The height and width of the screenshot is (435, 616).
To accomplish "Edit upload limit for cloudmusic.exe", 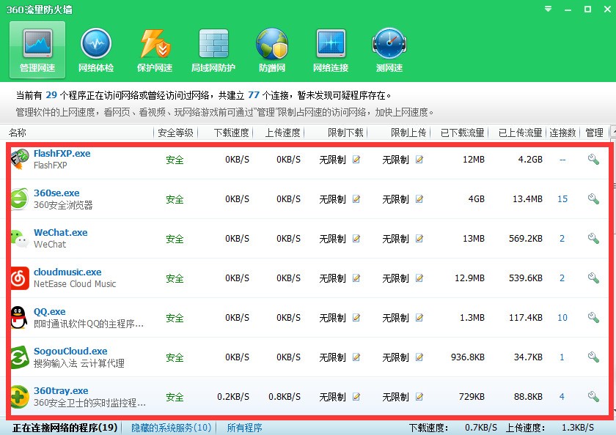I will point(419,278).
